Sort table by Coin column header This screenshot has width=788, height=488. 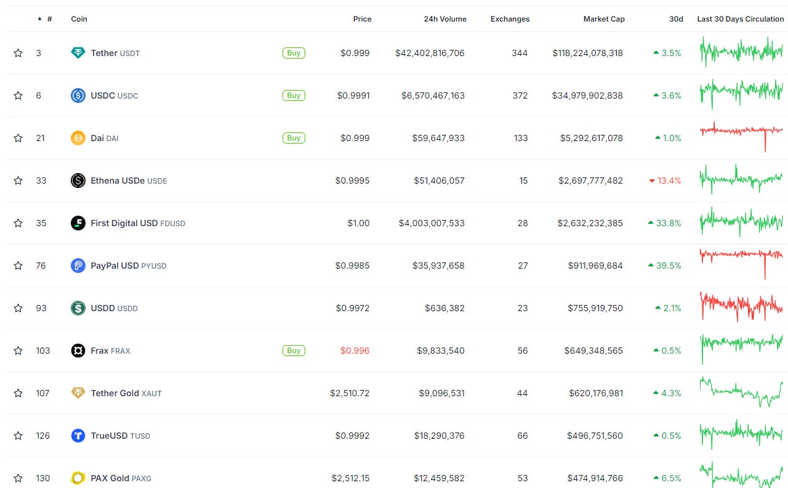click(79, 19)
